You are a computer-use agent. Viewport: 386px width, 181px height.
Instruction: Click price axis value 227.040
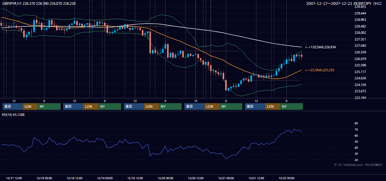click(x=360, y=46)
